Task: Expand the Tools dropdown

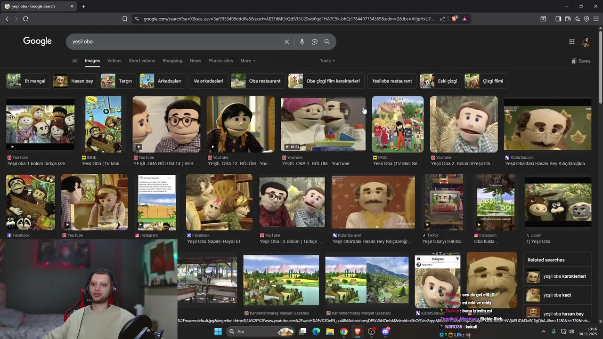Action: [327, 61]
